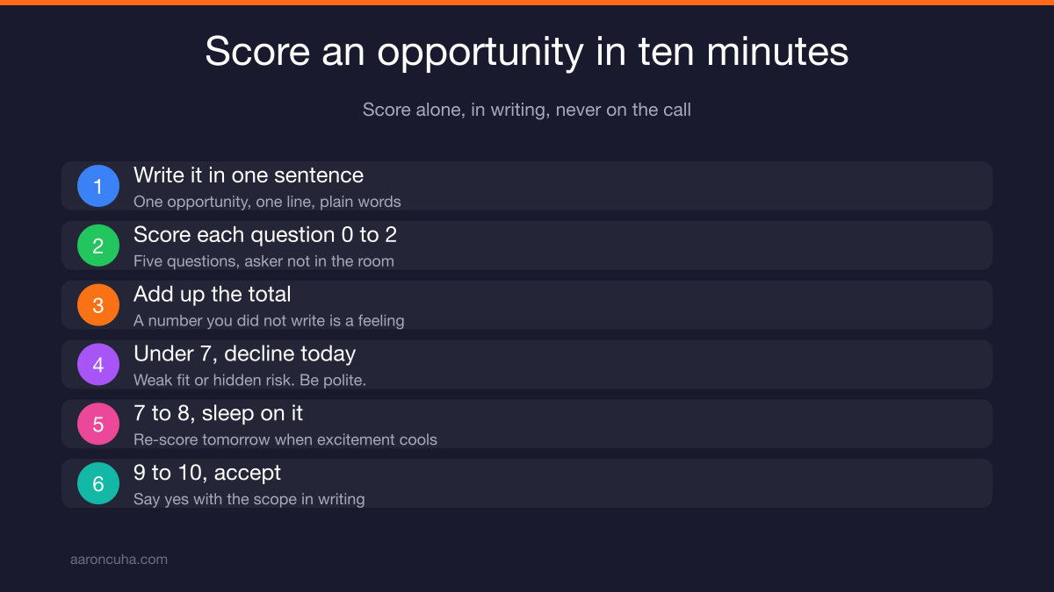
Task: Click the teal number 6 circle
Action: point(98,484)
